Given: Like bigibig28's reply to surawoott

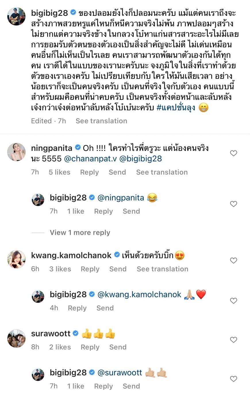Looking at the screenshot, I should pyautogui.click(x=234, y=379).
